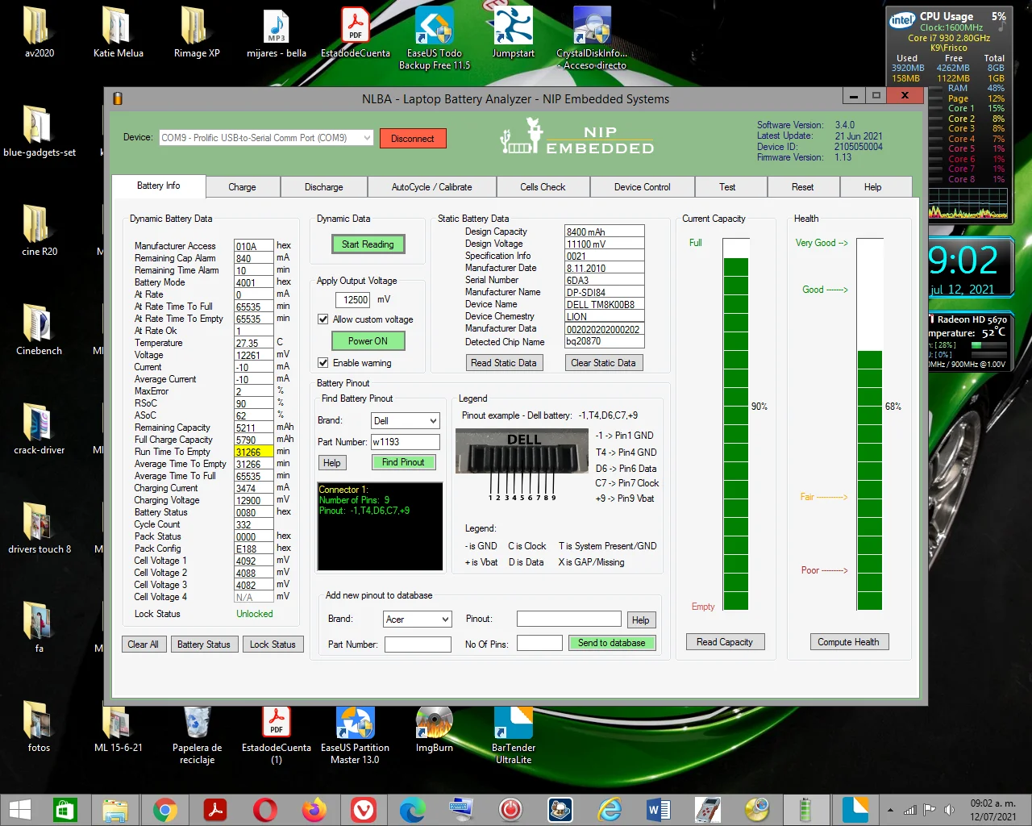This screenshot has width=1032, height=826.
Task: Open Google Chrome from the taskbar
Action: [x=165, y=809]
